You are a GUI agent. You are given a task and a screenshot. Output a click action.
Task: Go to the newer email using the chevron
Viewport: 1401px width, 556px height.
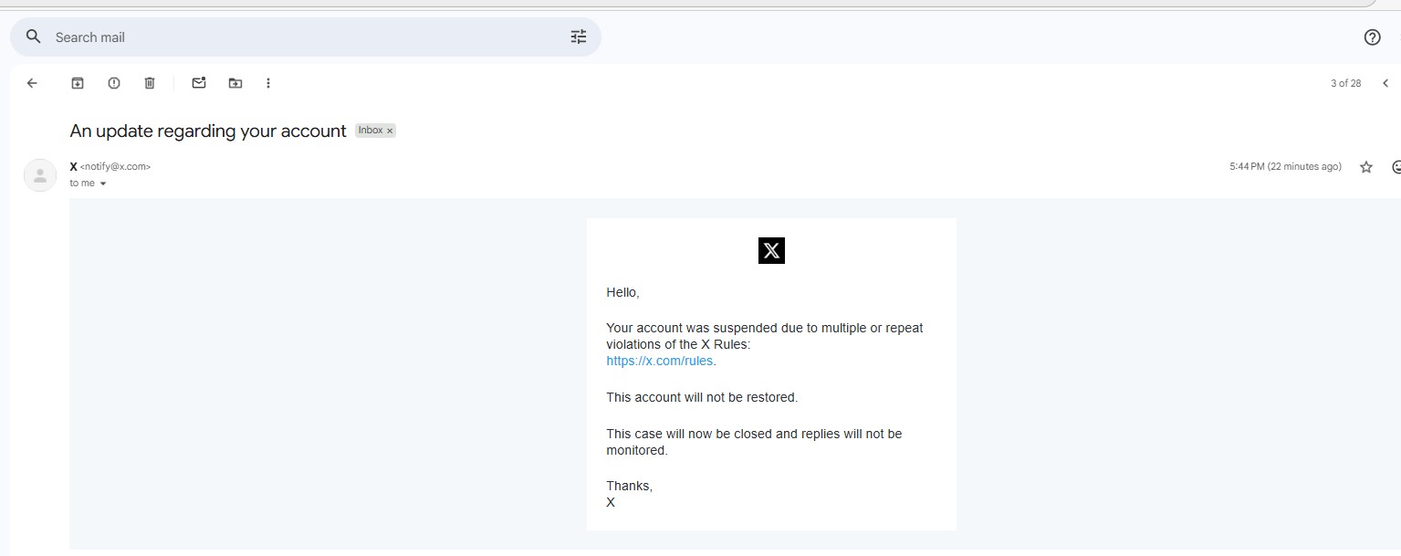point(1385,83)
